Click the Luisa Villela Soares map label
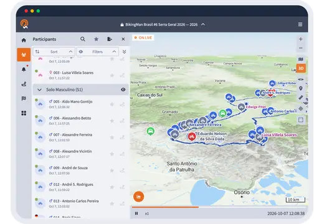324x224 pixels. [x=279, y=135]
